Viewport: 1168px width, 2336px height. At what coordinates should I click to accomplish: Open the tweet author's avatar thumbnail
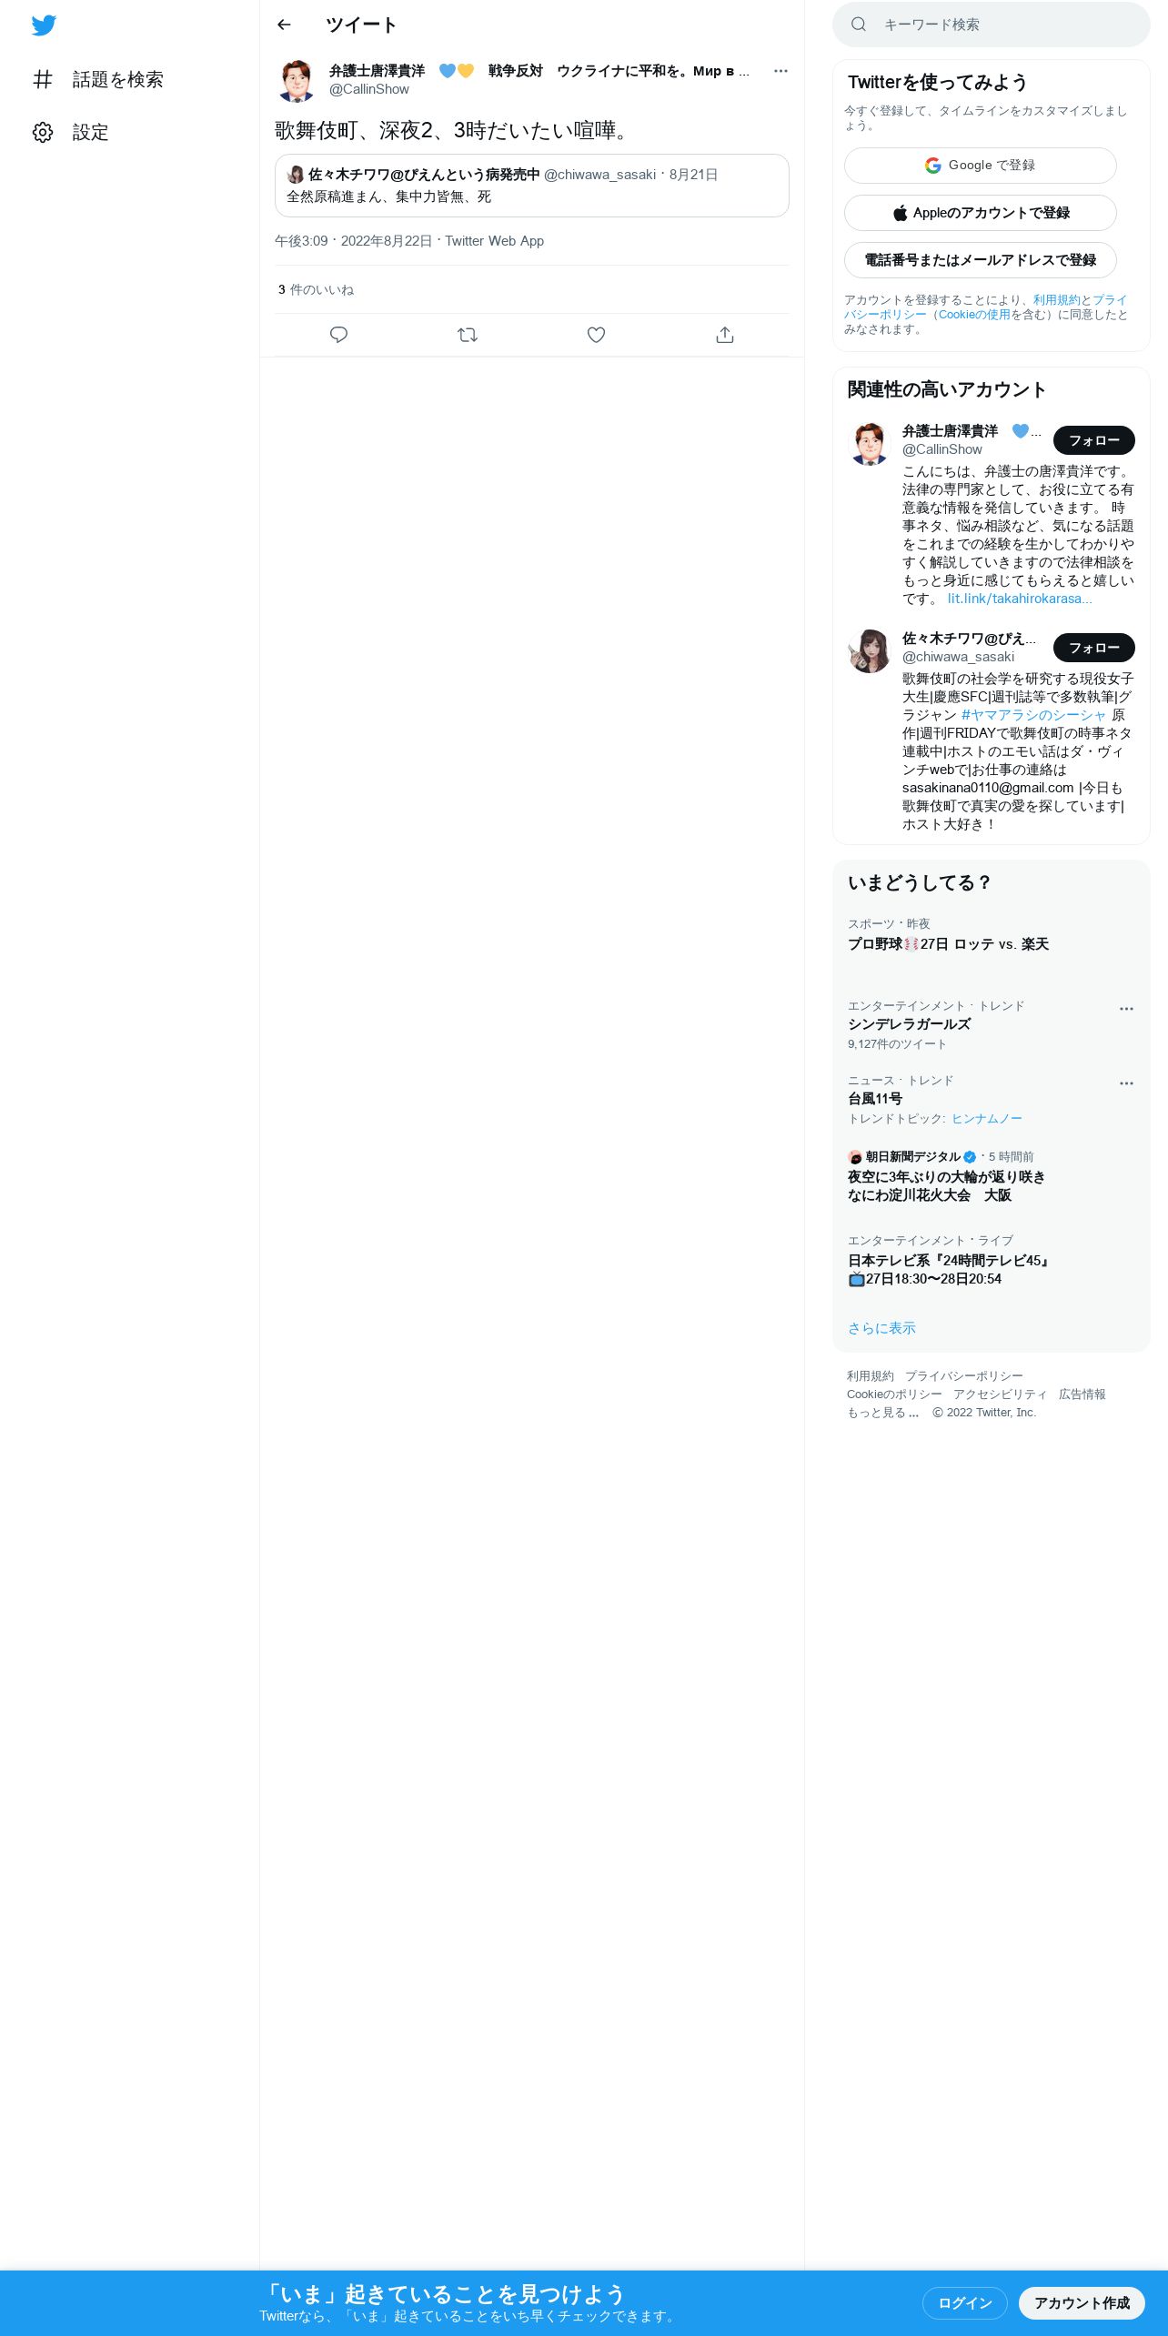297,80
